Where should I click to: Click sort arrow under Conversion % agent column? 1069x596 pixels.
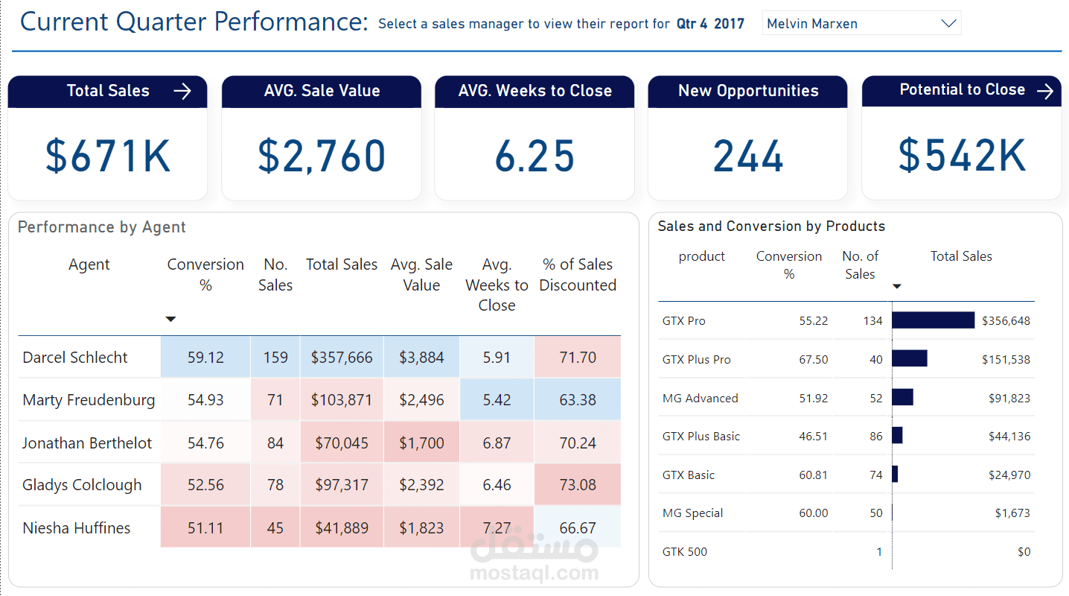[x=170, y=319]
